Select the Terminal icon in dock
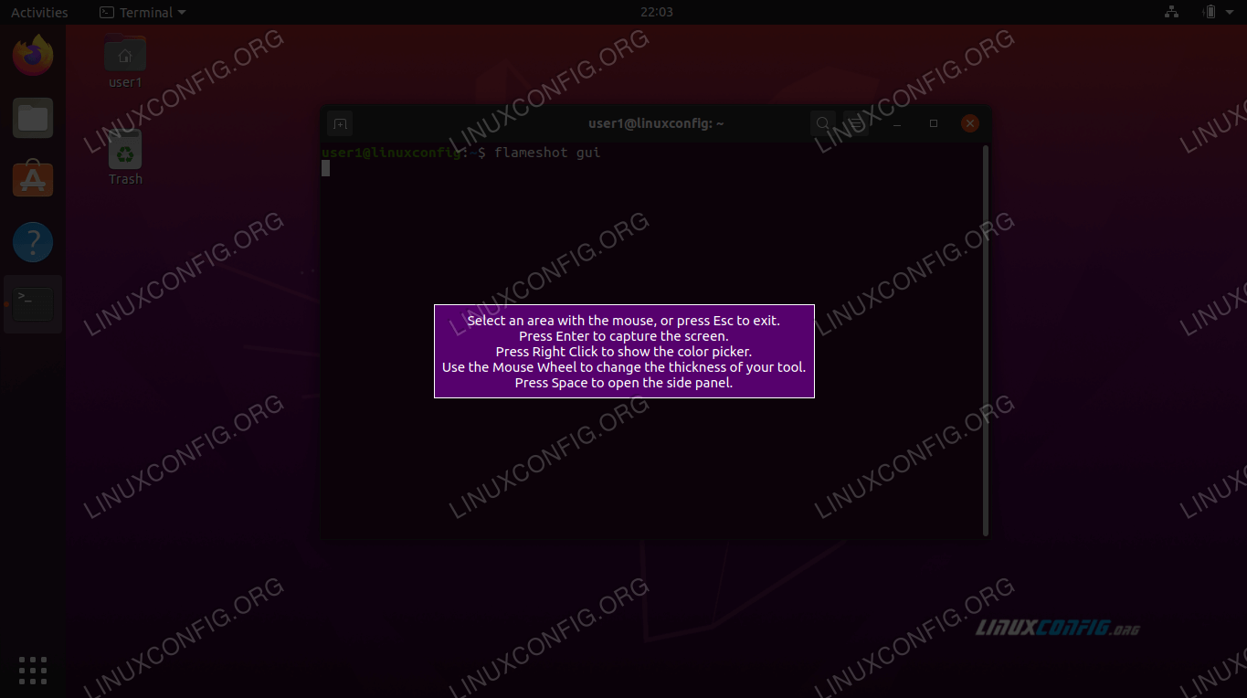 click(33, 304)
